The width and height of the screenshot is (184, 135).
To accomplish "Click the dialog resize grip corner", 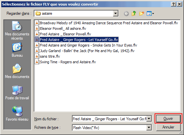I will click(181, 132).
